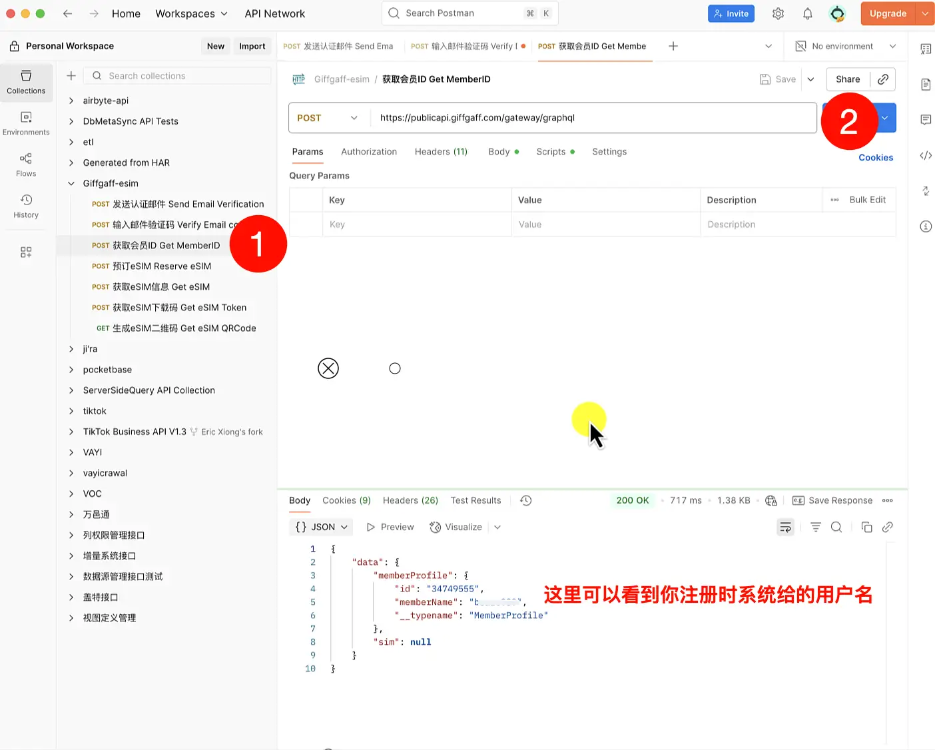Screen dimensions: 935x750
Task: Click the configure workspace sidebar grid icon
Action: point(26,252)
